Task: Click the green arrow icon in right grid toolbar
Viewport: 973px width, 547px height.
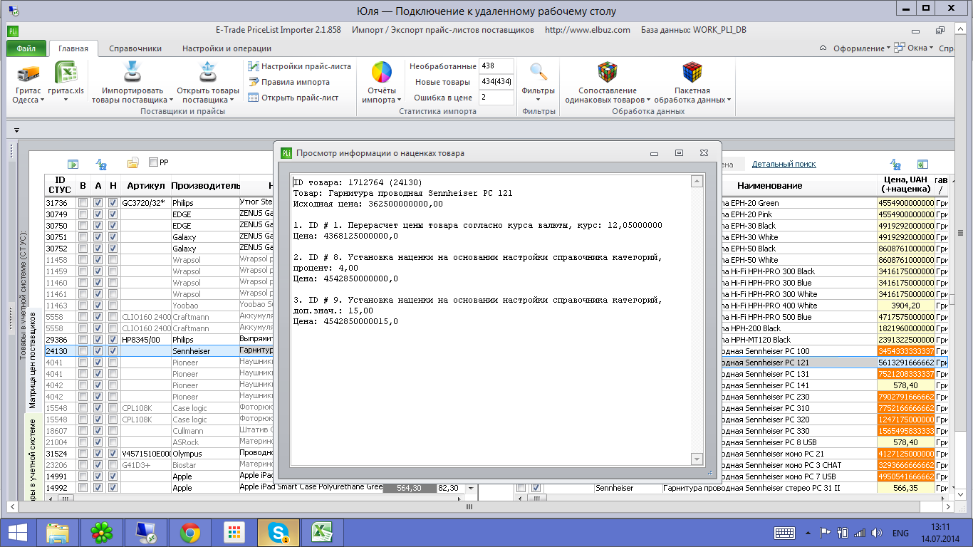Action: pos(922,164)
